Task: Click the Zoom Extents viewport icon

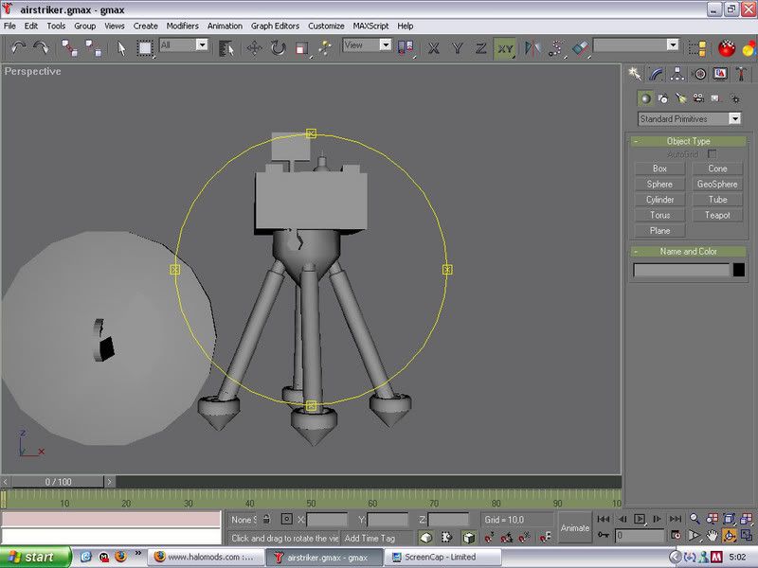Action: pyautogui.click(x=729, y=519)
